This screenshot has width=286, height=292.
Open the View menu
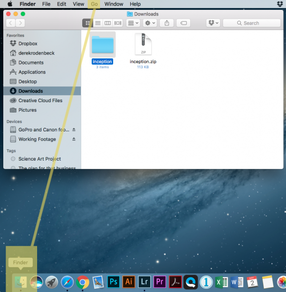pos(78,4)
